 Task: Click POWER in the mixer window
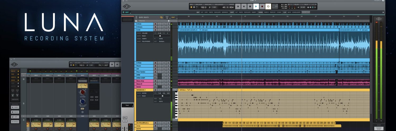click(15, 107)
